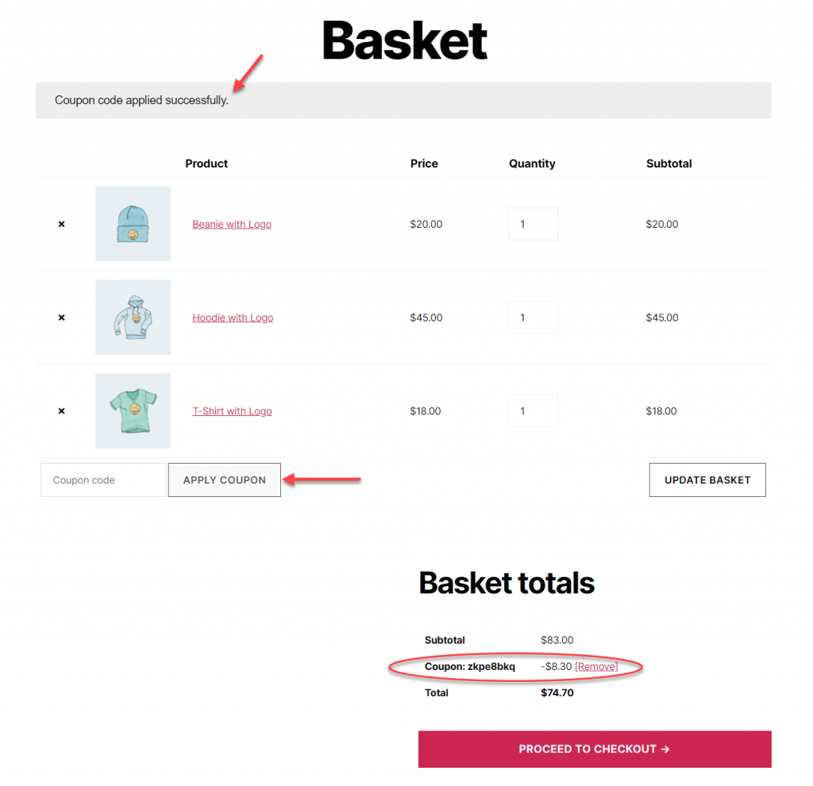Focus the Coupon code input field
This screenshot has height=786, width=813.
(103, 480)
